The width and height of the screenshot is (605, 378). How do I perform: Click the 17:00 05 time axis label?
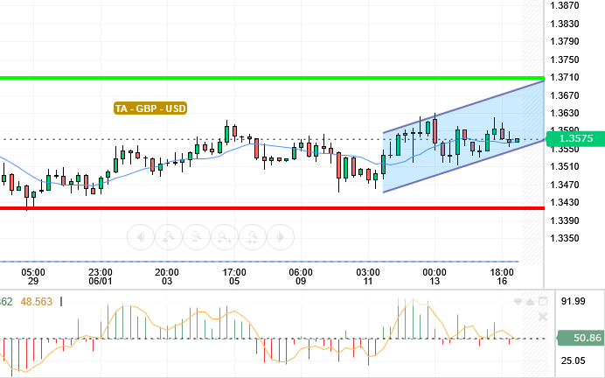234,276
